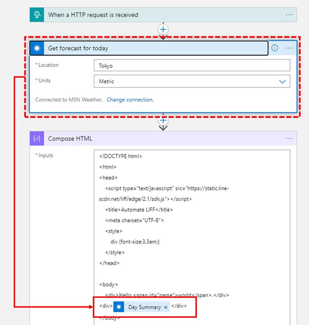Insert step after the HTTP request trigger
This screenshot has width=309, height=325.
point(163,29)
